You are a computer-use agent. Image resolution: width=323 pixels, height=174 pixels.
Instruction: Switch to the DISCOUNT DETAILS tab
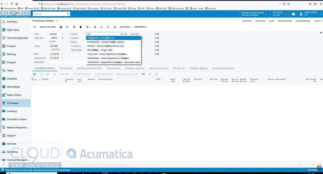[158, 68]
